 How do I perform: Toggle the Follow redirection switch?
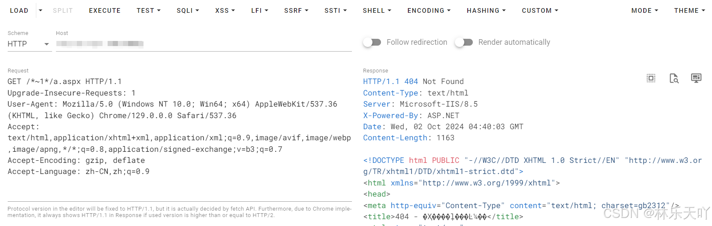372,42
